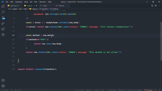Click the errors and warnings status indicator
Viewport: 162px width, 91px height.
pyautogui.click(x=18, y=90)
